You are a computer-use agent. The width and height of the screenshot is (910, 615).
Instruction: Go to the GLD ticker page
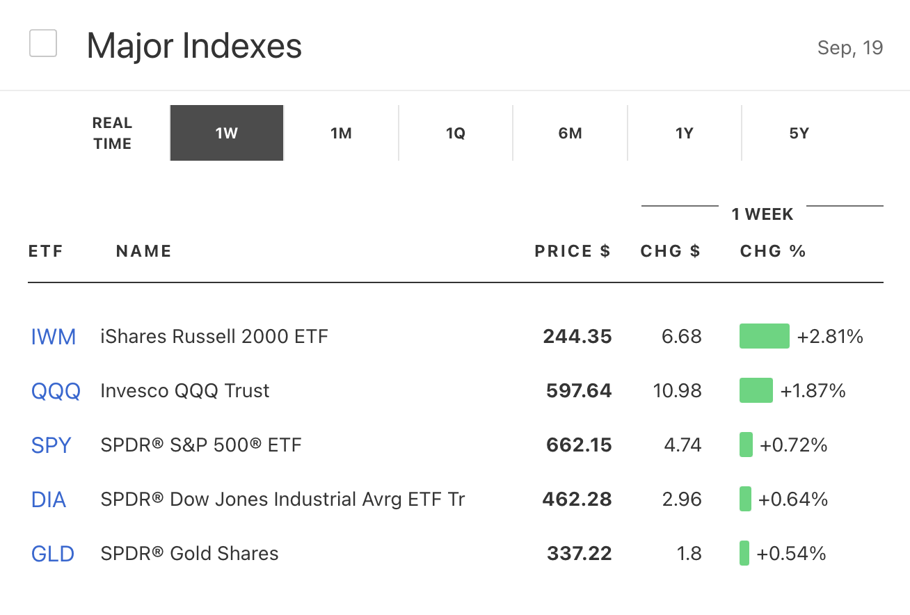(53, 554)
